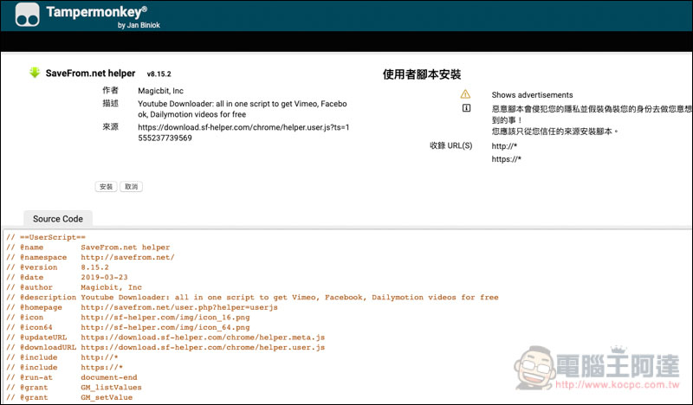Click the https://* include URL entry
The image size is (693, 405).
(507, 159)
